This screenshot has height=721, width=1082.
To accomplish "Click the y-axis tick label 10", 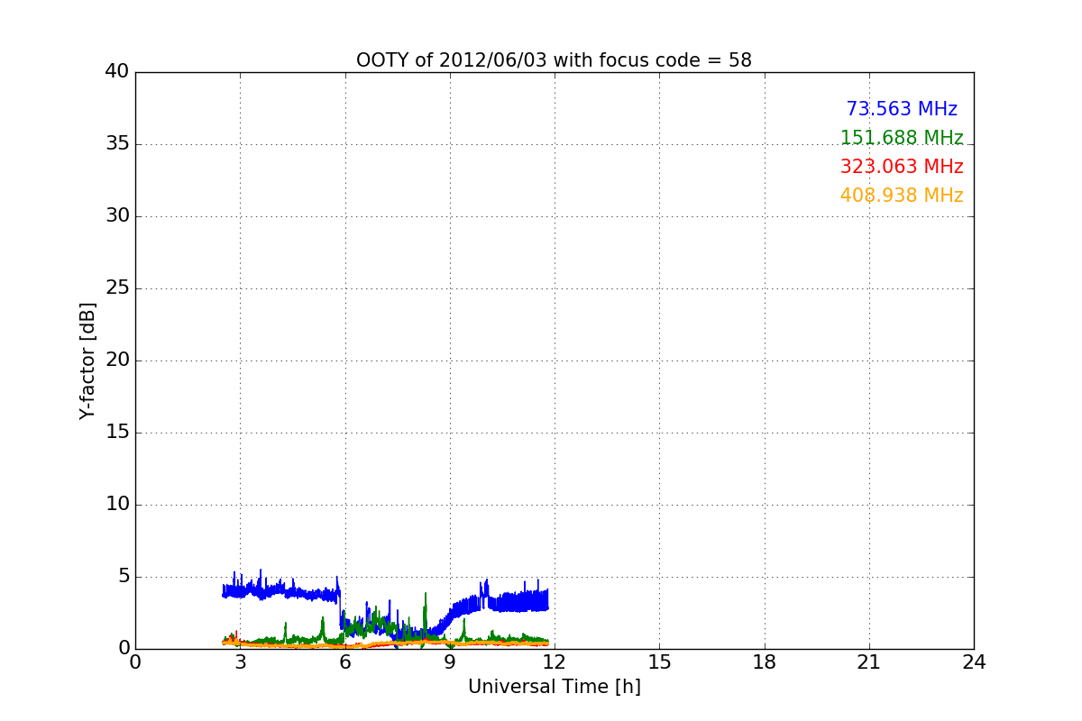I will (117, 505).
